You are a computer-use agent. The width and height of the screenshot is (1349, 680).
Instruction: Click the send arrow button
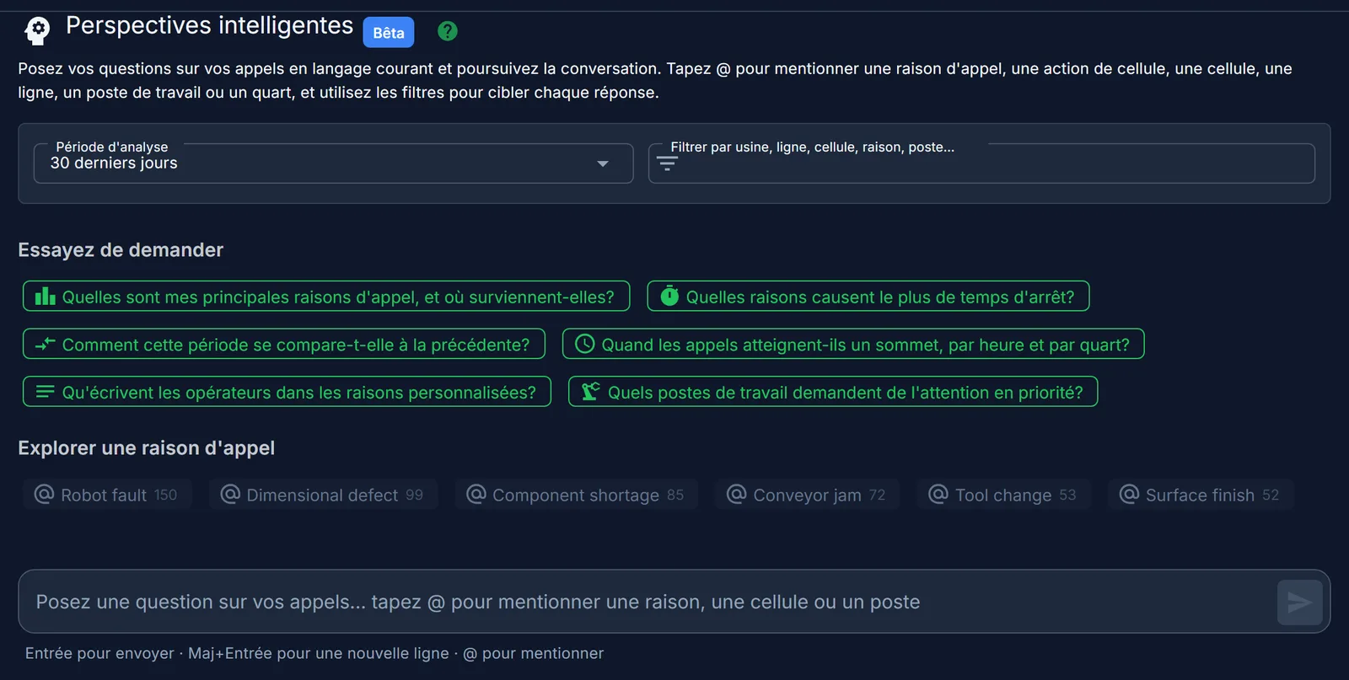coord(1299,602)
